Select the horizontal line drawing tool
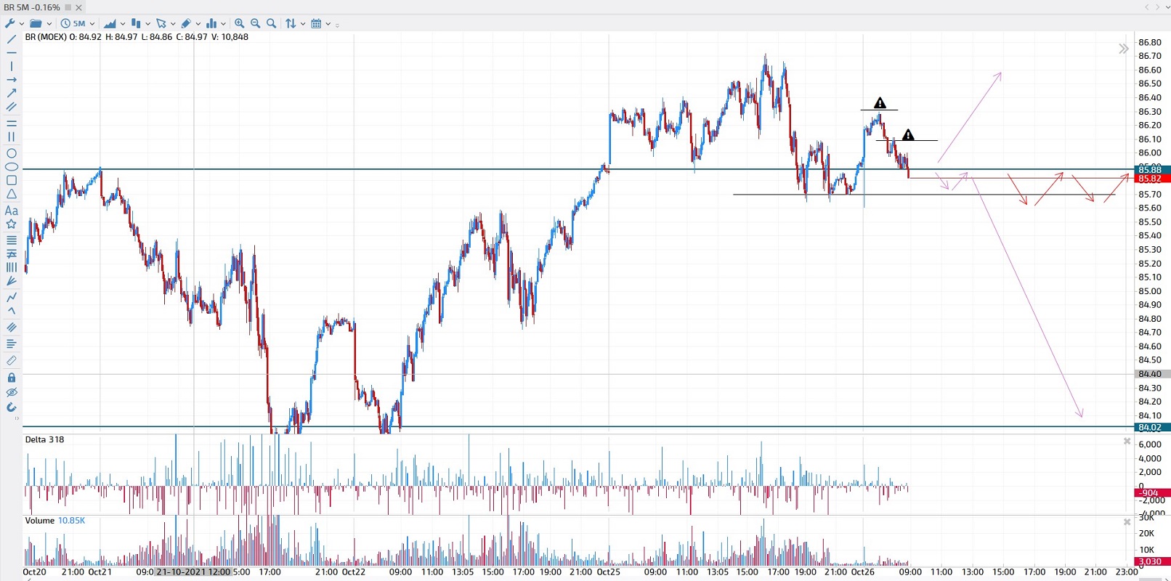 [x=11, y=52]
